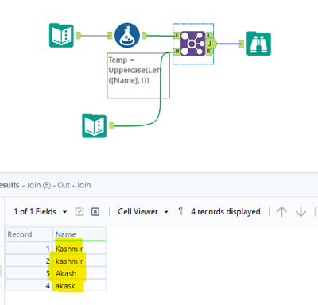Select the bottom Text Input tool
Viewport: 318px width, 305px height.
(x=95, y=125)
